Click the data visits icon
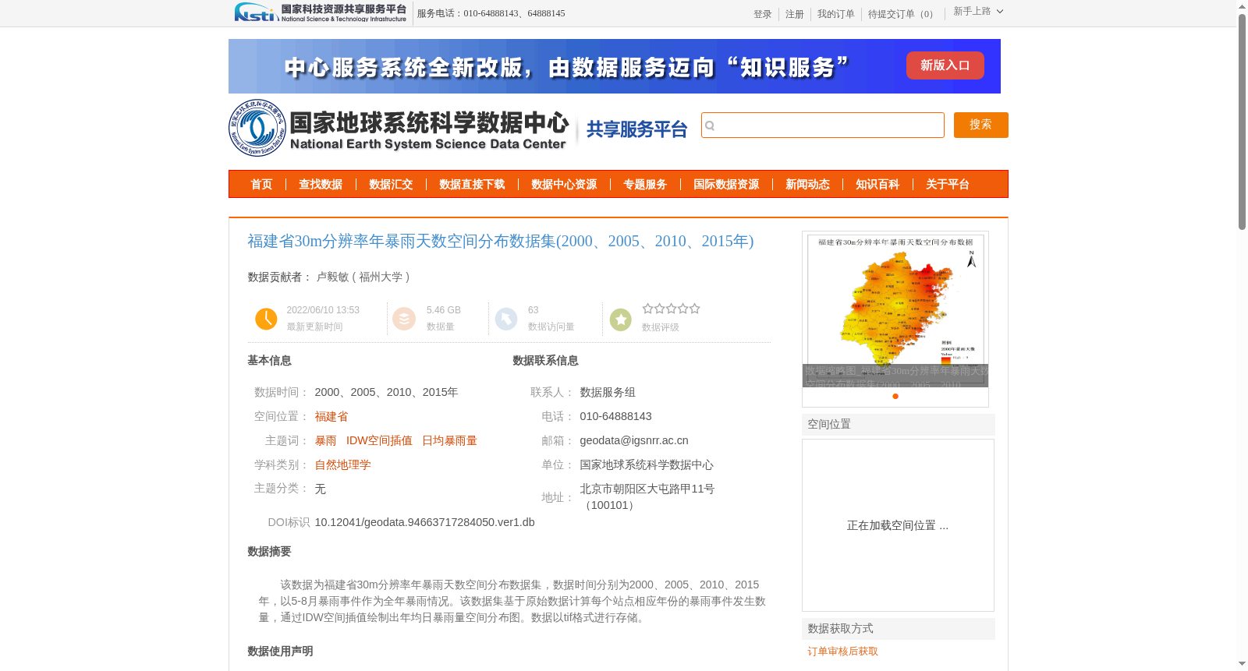 [506, 319]
